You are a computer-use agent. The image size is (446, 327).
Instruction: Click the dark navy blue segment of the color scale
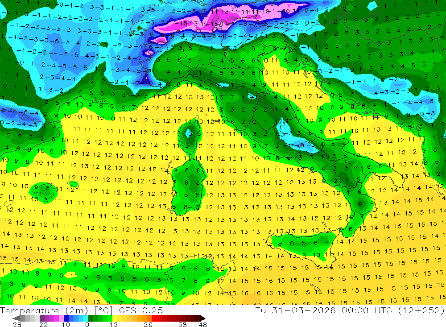pos(66,318)
